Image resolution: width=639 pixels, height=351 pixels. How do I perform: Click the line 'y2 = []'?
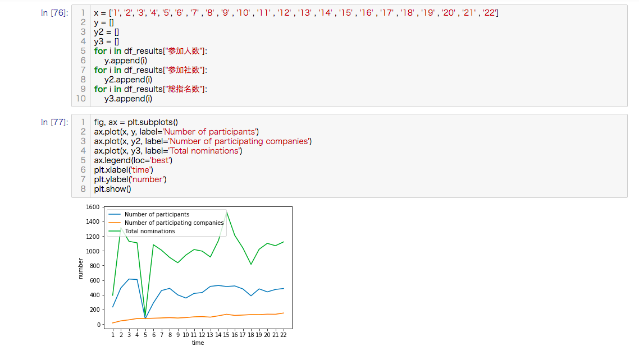click(x=106, y=32)
